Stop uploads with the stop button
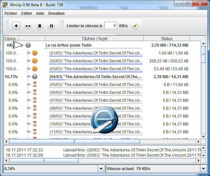 click(x=40, y=26)
